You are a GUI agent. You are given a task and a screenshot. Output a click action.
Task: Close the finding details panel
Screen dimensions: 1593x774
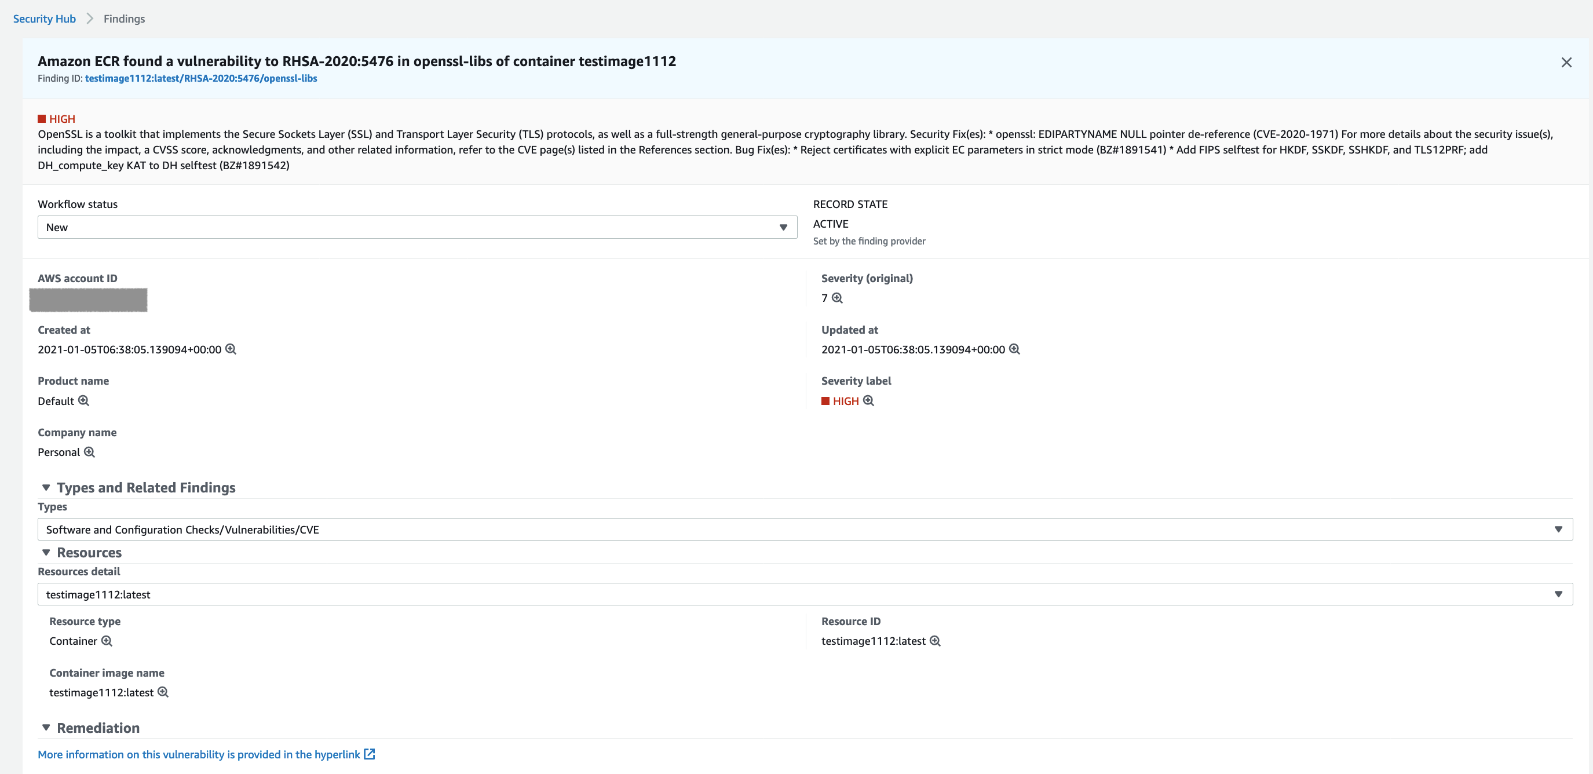click(x=1566, y=63)
